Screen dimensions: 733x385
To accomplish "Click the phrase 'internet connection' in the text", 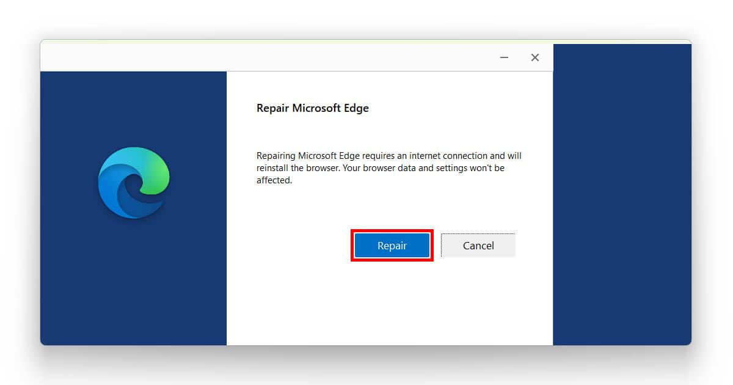I will click(x=452, y=155).
